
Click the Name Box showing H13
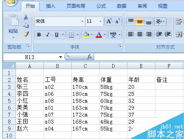[x=31, y=57]
